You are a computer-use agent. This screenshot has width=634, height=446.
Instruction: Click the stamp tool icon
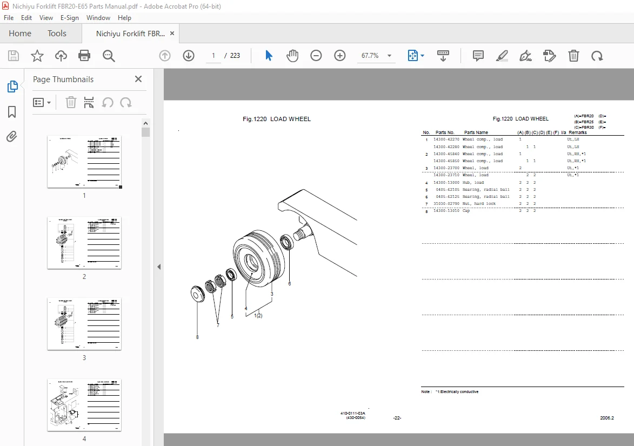click(550, 56)
